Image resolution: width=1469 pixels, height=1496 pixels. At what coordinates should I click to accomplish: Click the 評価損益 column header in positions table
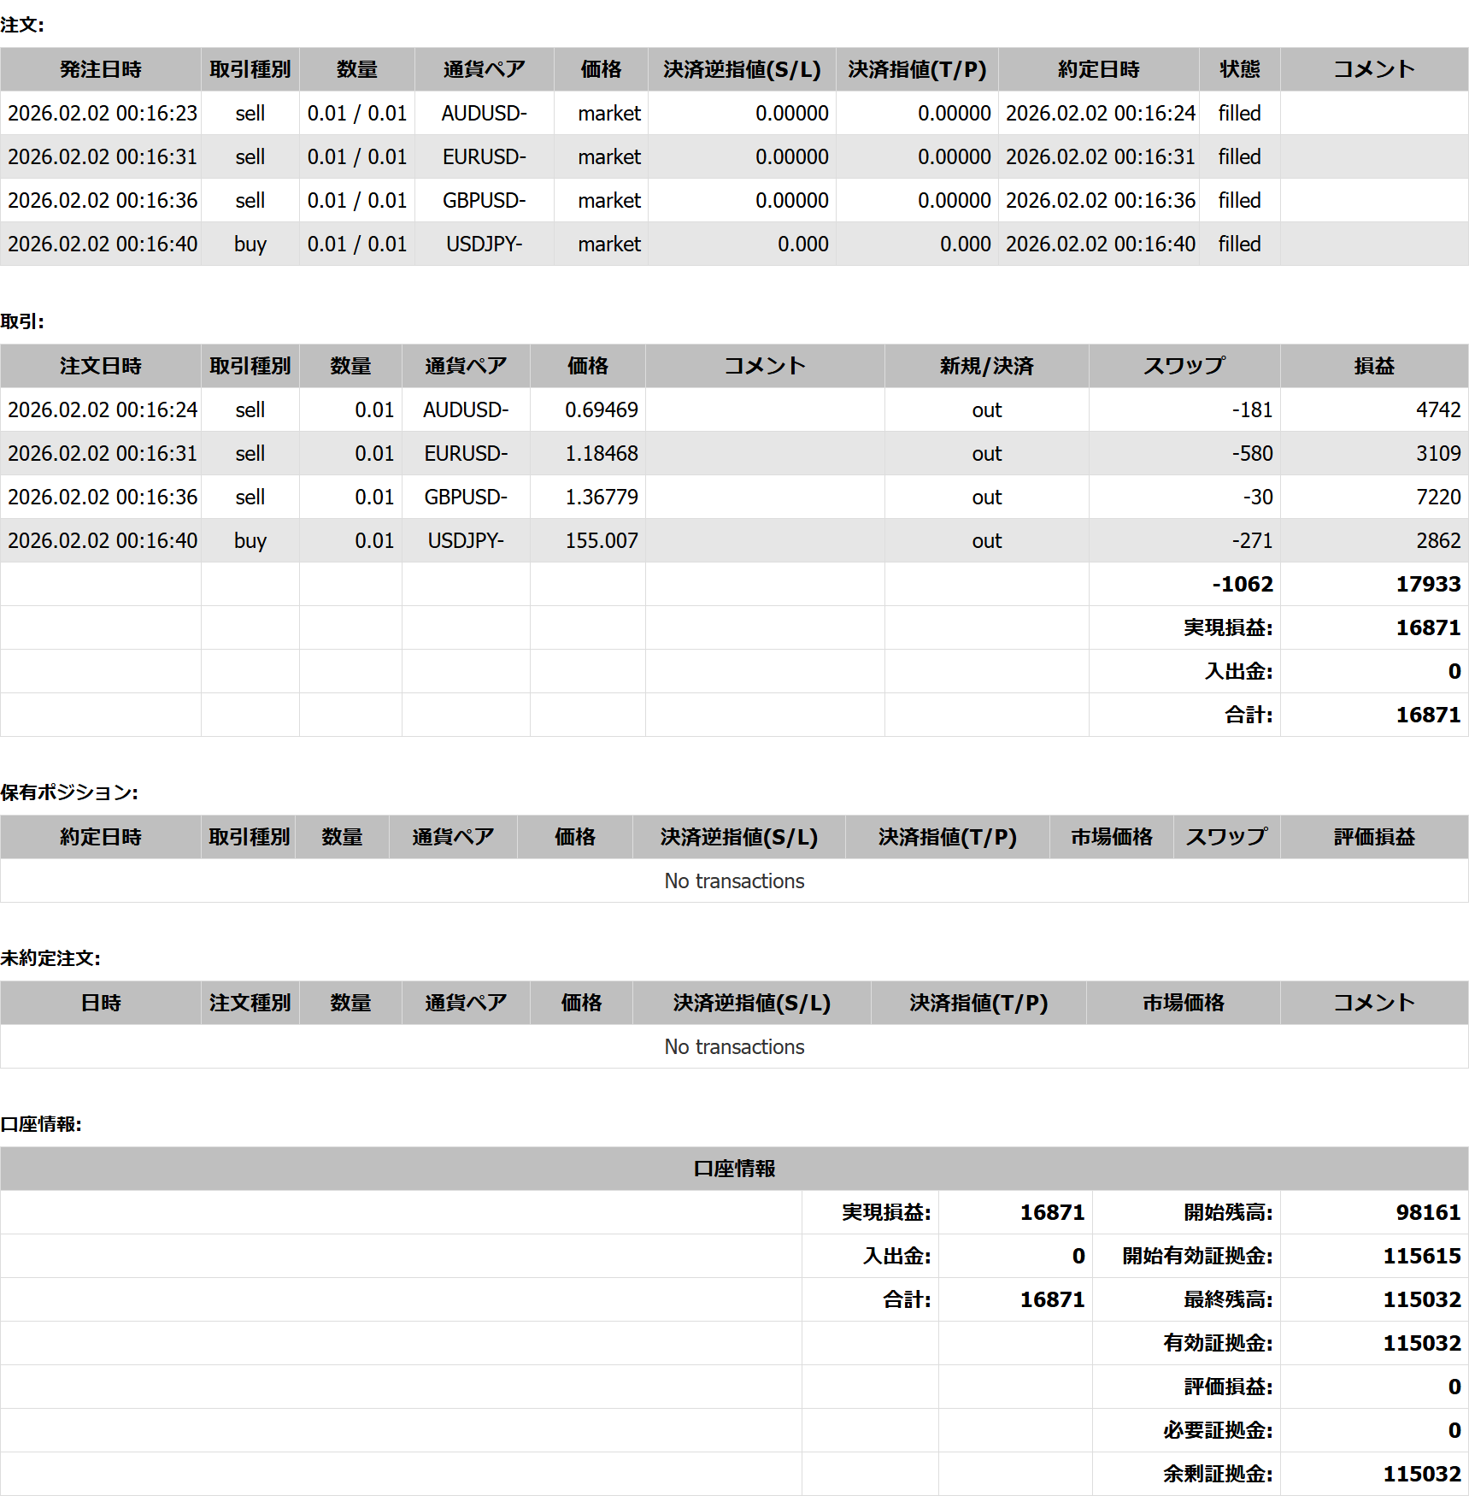point(1373,837)
